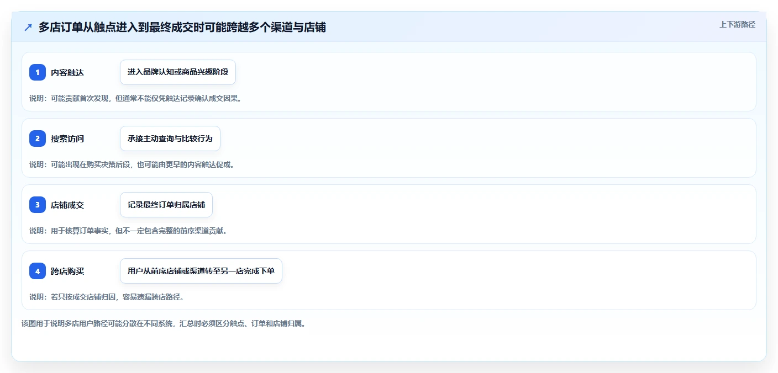Click the diagonal arrow icon beside the title
This screenshot has height=373, width=778.
tap(28, 27)
